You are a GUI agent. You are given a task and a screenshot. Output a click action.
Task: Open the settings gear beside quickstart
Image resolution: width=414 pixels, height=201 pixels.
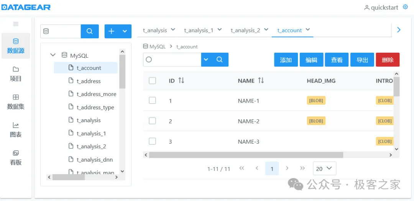405,7
